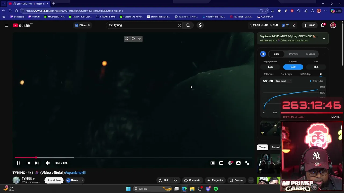Pause the video
The image size is (344, 193).
18,163
